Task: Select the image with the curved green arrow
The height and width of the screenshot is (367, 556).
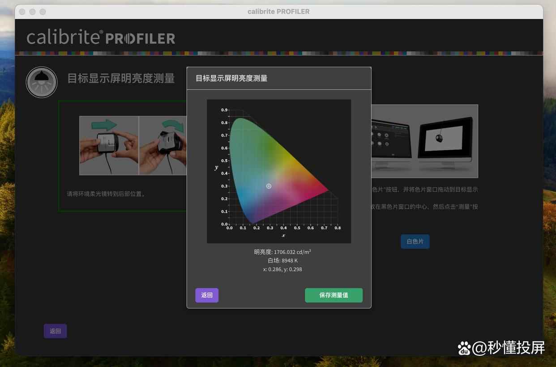Action: point(163,145)
